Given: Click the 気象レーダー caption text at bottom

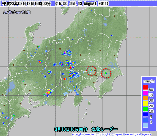Looking at the screenshot, I should pyautogui.click(x=105, y=129).
